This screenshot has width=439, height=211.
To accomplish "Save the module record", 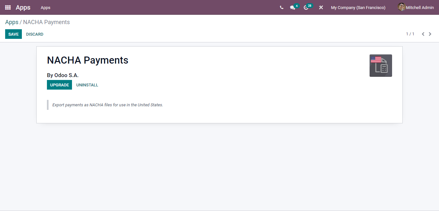I will pyautogui.click(x=13, y=34).
